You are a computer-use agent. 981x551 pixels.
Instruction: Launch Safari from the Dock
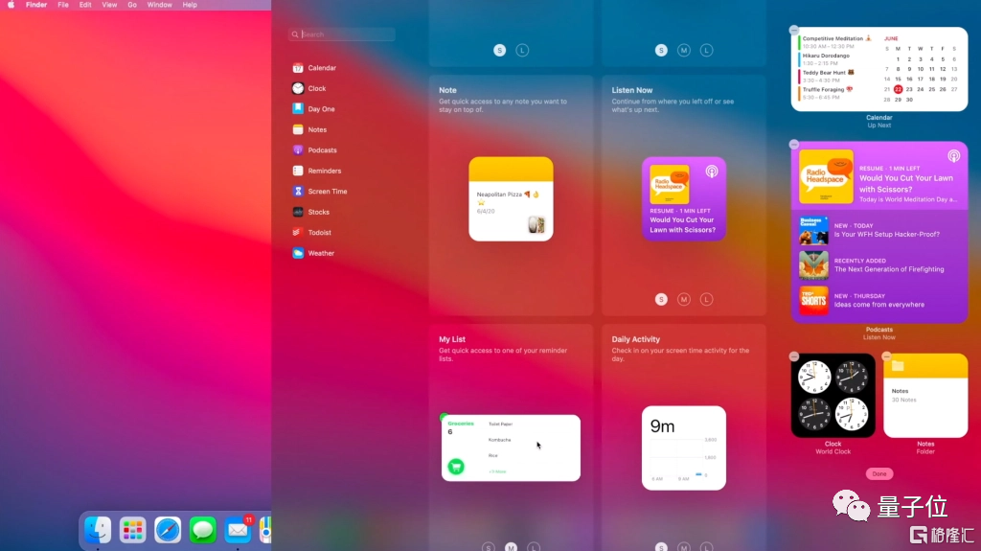[x=168, y=529]
